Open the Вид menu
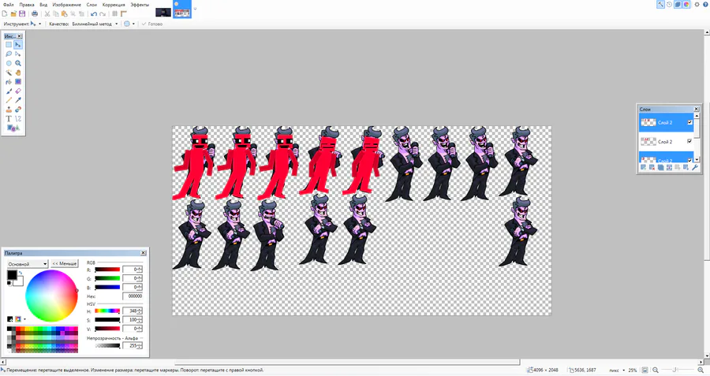Viewport: 710px width, 376px height. tap(43, 5)
